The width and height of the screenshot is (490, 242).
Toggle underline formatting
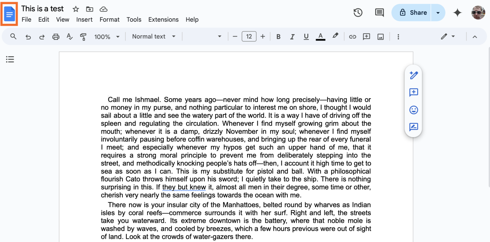tap(306, 37)
